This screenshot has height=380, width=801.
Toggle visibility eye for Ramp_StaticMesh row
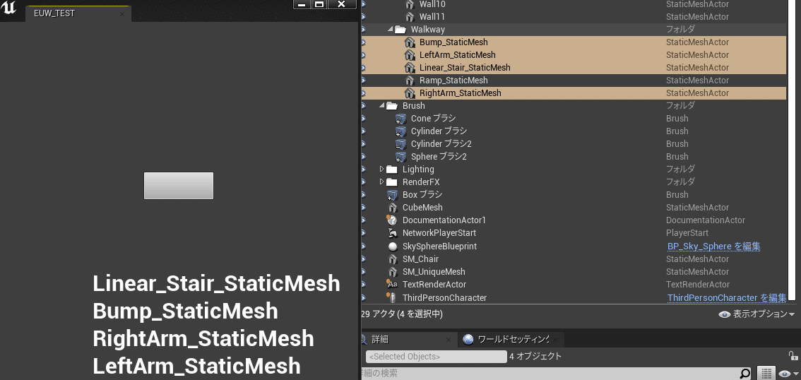[x=364, y=81]
